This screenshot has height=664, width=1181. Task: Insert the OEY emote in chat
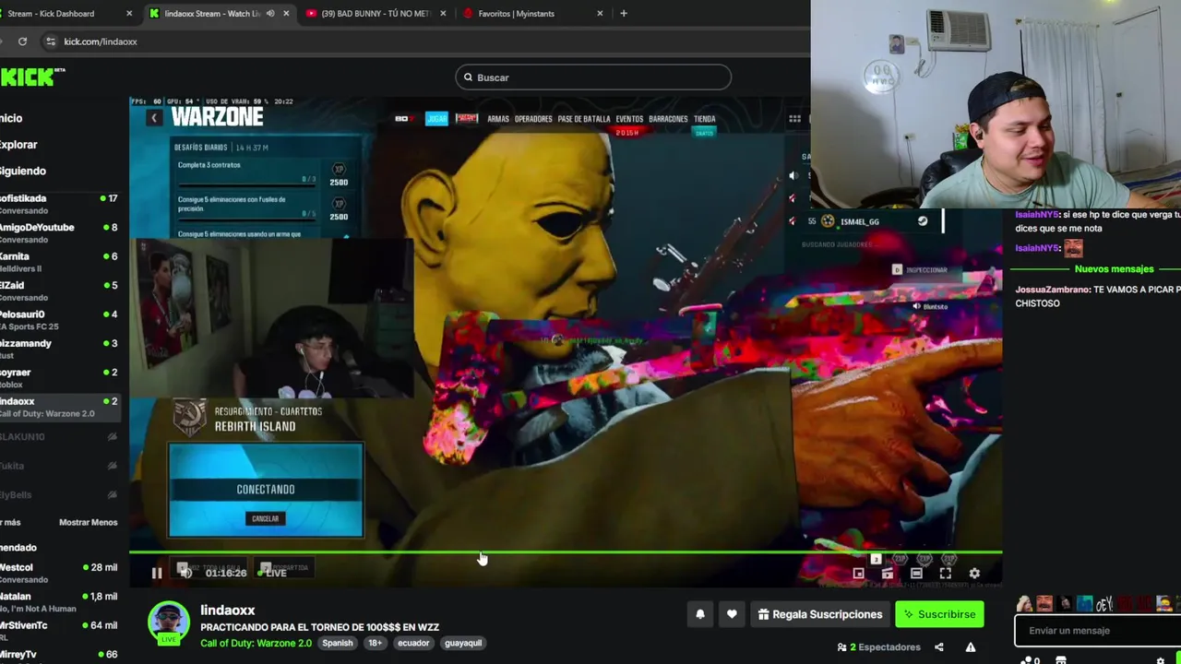click(1103, 604)
